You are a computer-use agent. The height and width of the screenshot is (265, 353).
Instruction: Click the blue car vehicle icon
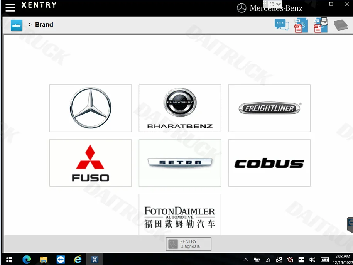[x=17, y=25]
